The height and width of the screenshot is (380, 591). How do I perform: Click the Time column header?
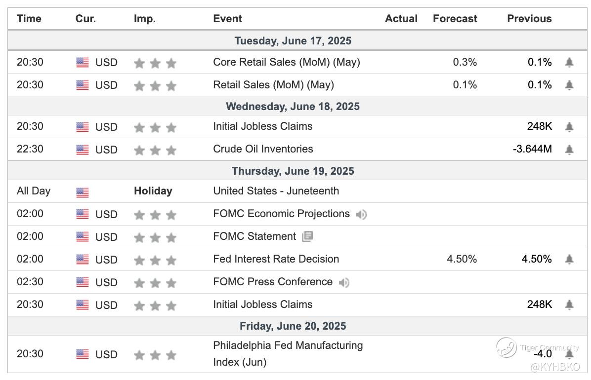pos(29,19)
